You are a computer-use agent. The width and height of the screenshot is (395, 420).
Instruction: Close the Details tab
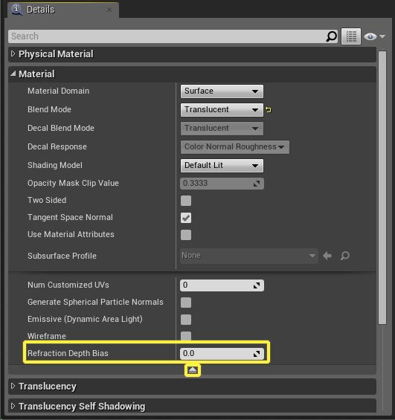pyautogui.click(x=109, y=10)
